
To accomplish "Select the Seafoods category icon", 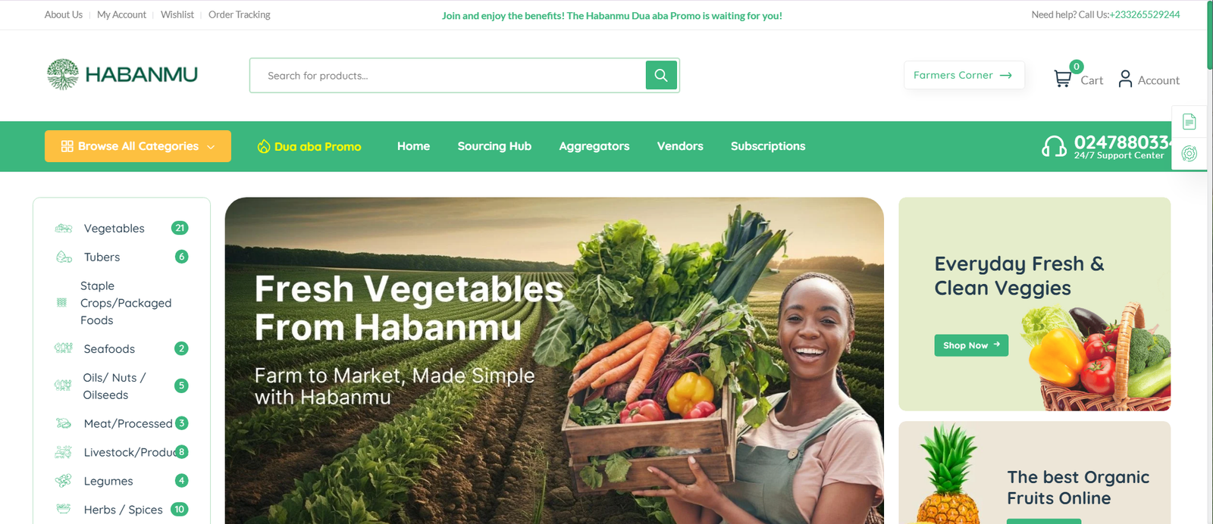I will click(x=64, y=348).
